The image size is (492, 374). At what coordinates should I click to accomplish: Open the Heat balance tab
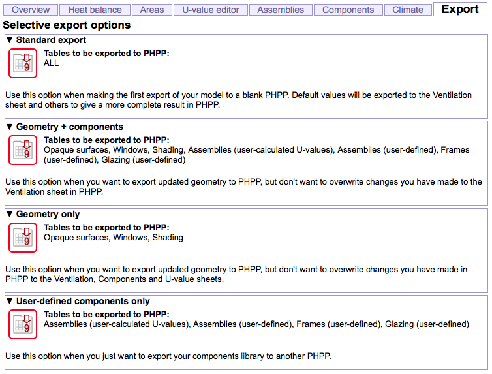coord(95,10)
